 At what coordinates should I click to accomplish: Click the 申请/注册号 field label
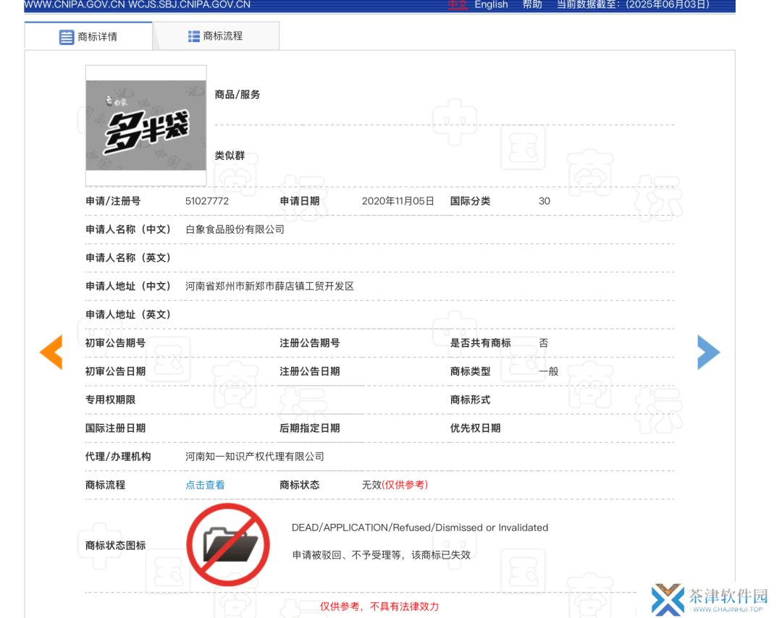pos(113,201)
